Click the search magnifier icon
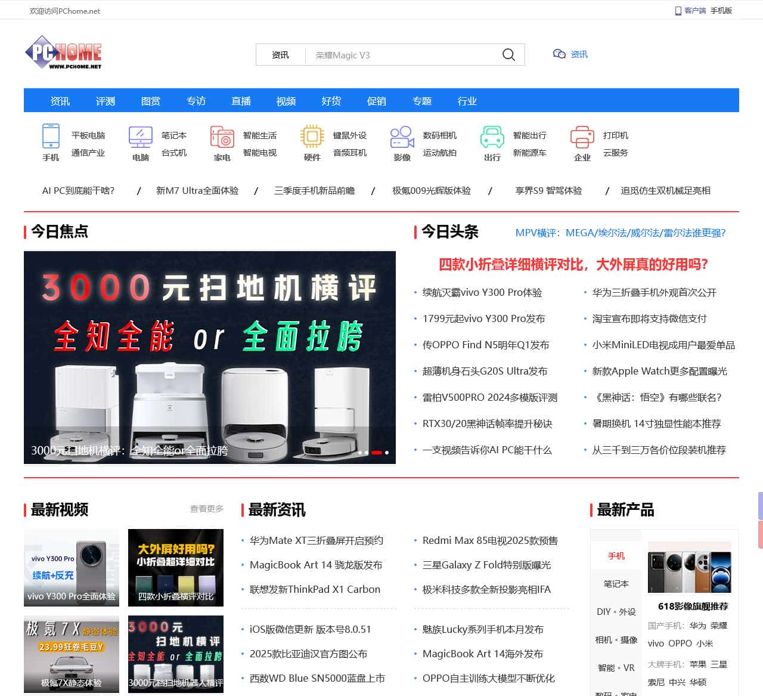This screenshot has height=696, width=763. coord(508,55)
